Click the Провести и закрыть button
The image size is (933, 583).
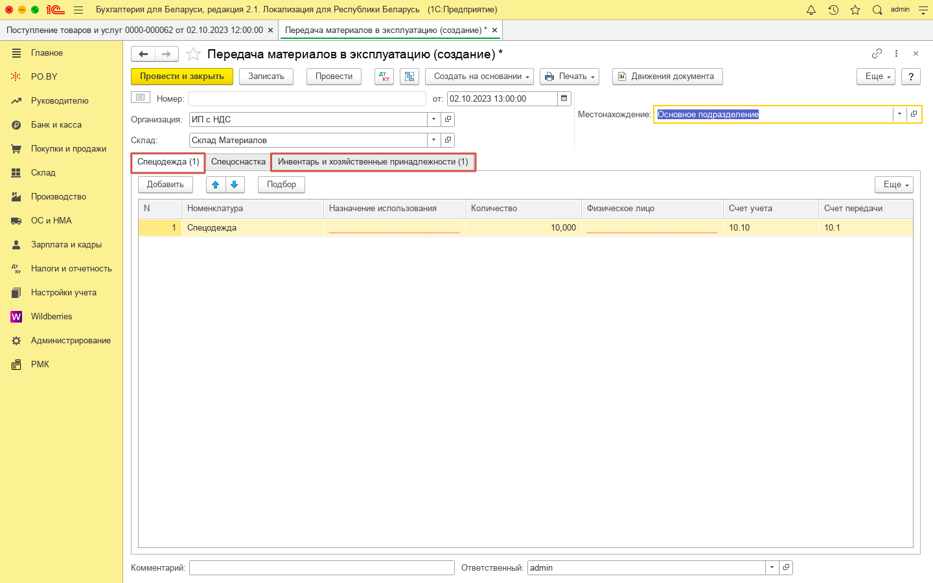pyautogui.click(x=181, y=76)
